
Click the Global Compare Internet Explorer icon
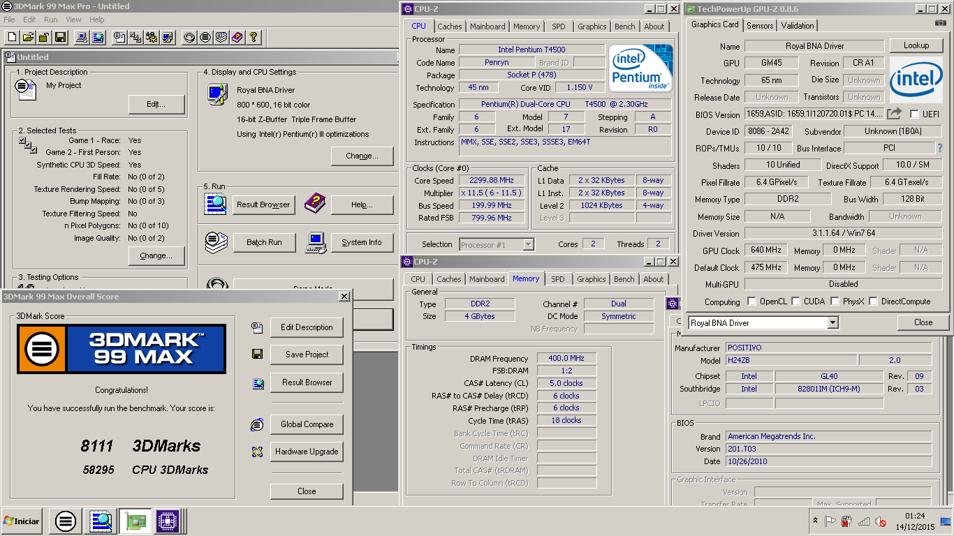click(258, 424)
